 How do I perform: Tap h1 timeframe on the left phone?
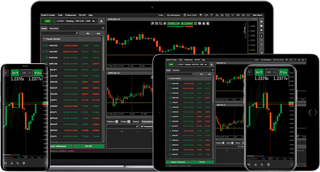point(5,163)
